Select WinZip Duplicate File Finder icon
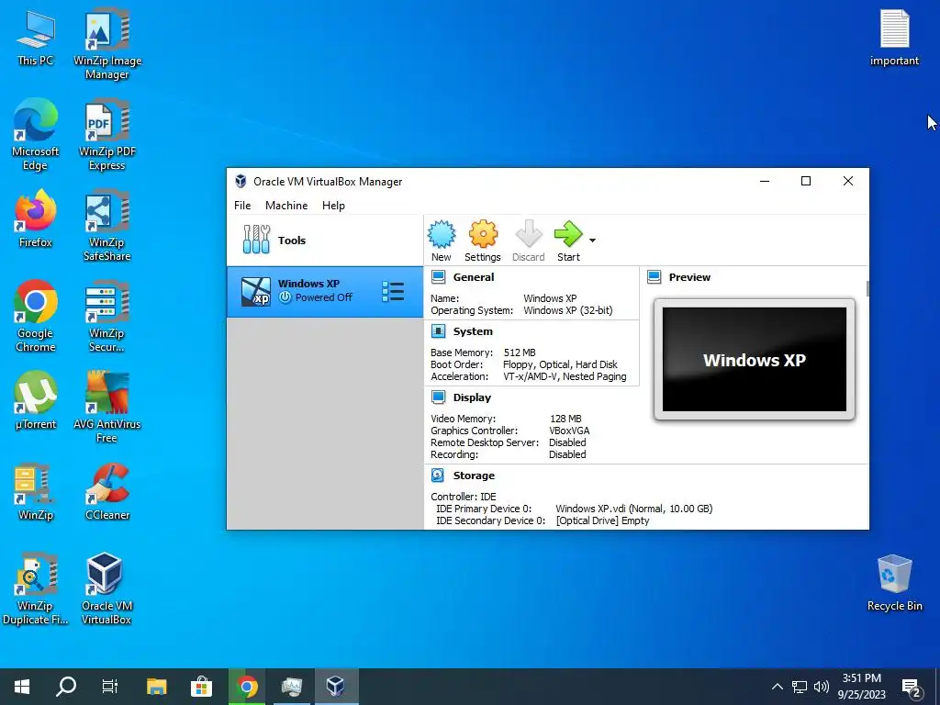 (36, 589)
